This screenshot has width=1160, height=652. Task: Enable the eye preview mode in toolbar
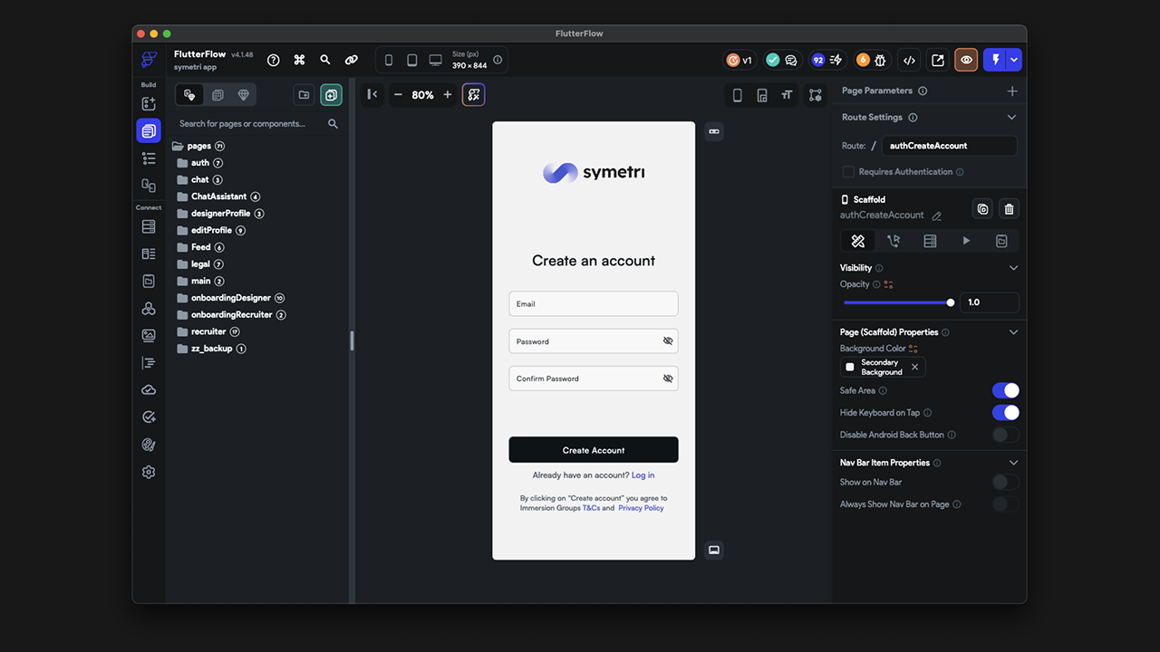[x=965, y=60]
